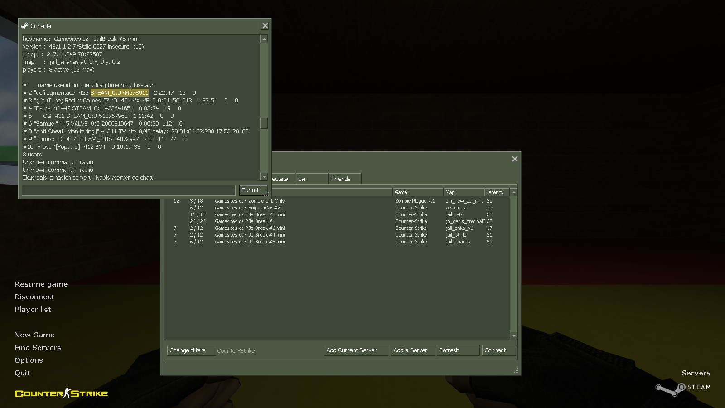The width and height of the screenshot is (725, 408).
Task: Click the Counter-Strike logo
Action: 62,393
